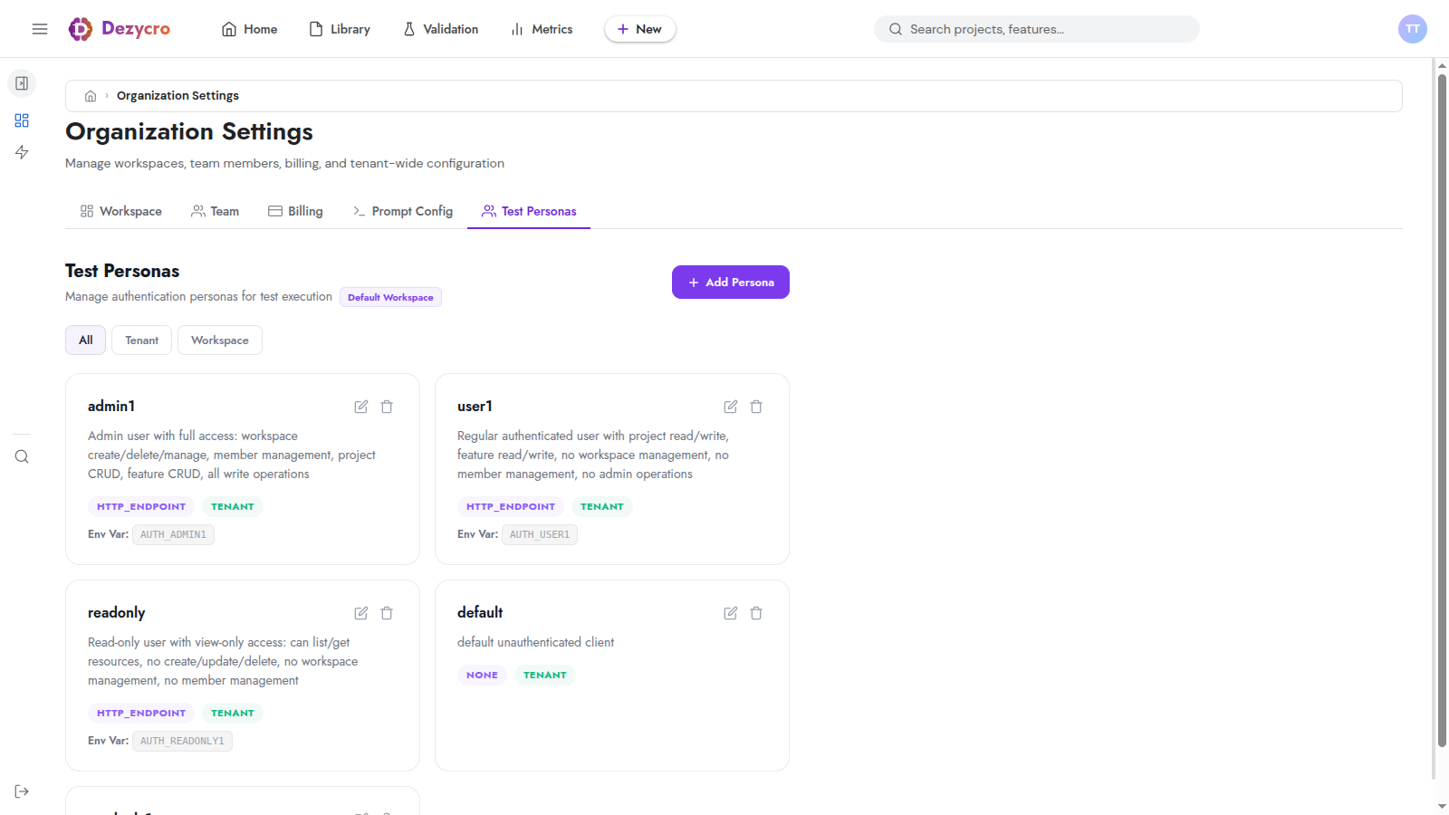Edit the readonly persona
The width and height of the screenshot is (1449, 815).
coord(361,613)
